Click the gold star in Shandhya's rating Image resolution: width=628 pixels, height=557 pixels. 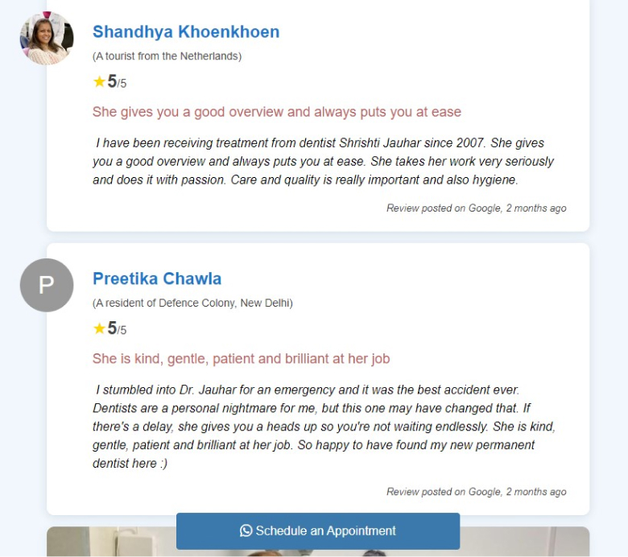pyautogui.click(x=99, y=81)
